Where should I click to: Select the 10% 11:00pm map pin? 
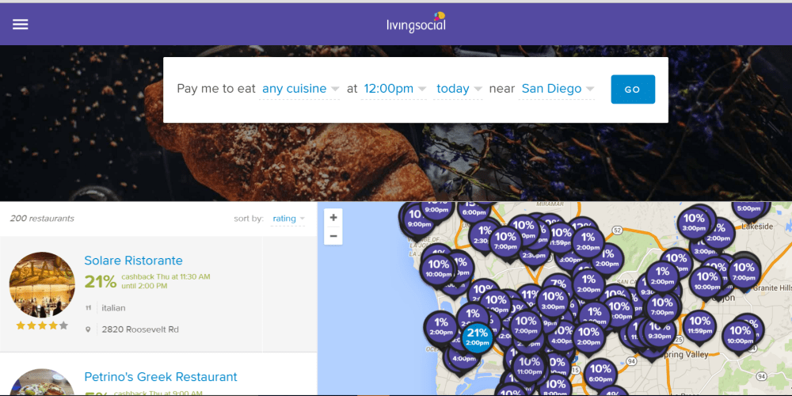click(529, 366)
